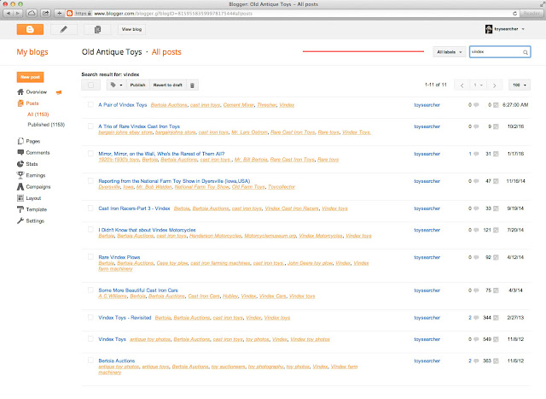
Task: Open Overview in the sidebar
Action: pos(36,92)
